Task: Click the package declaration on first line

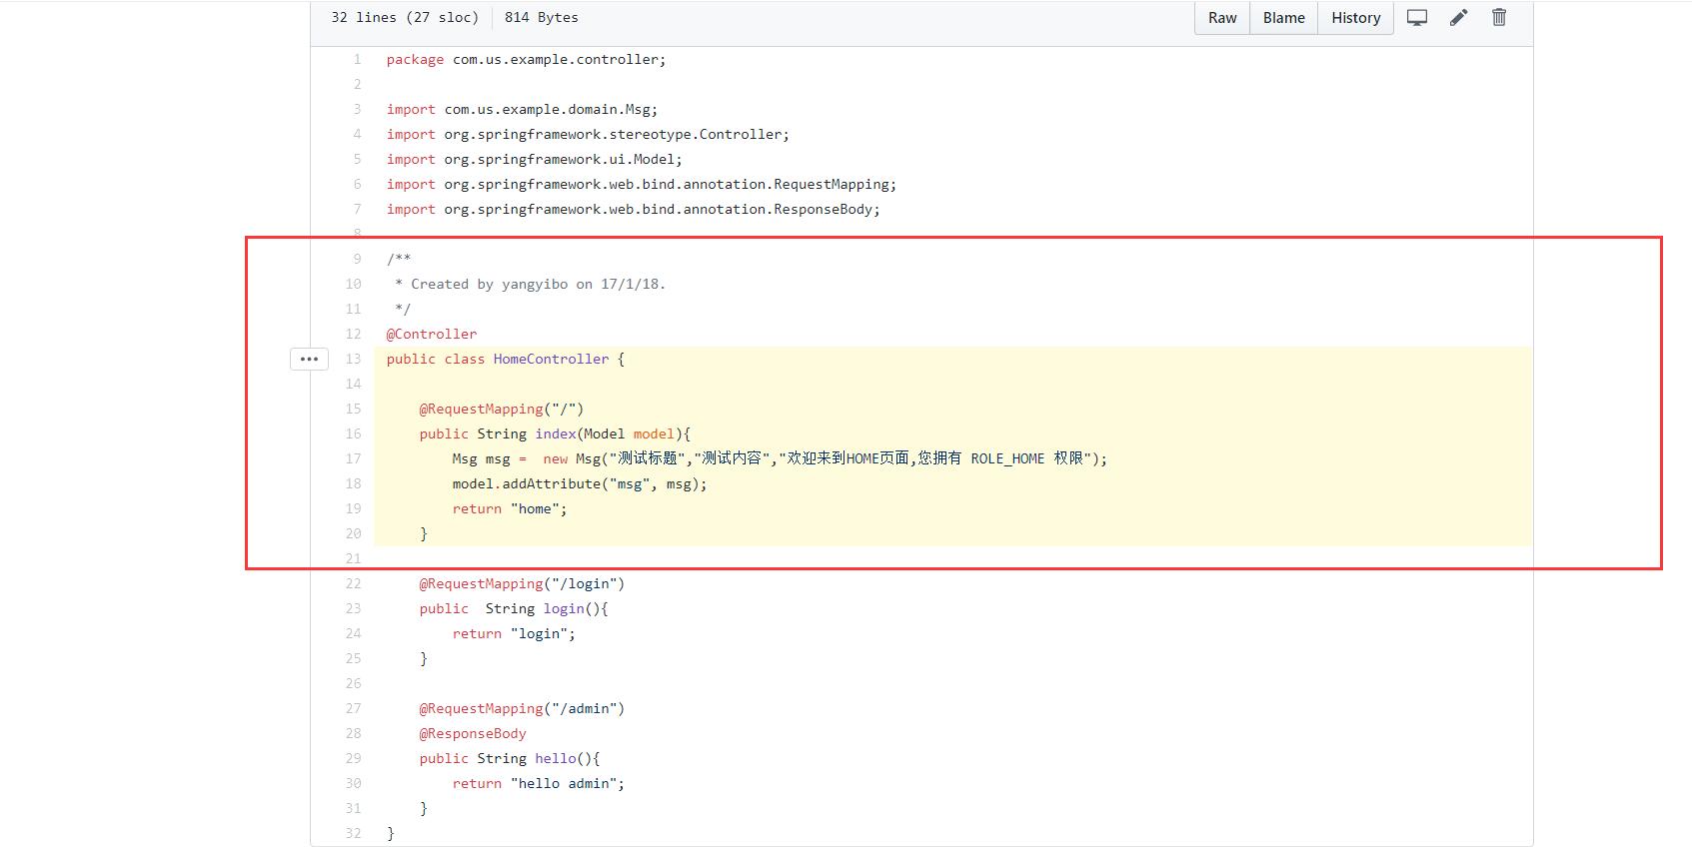Action: pos(526,59)
